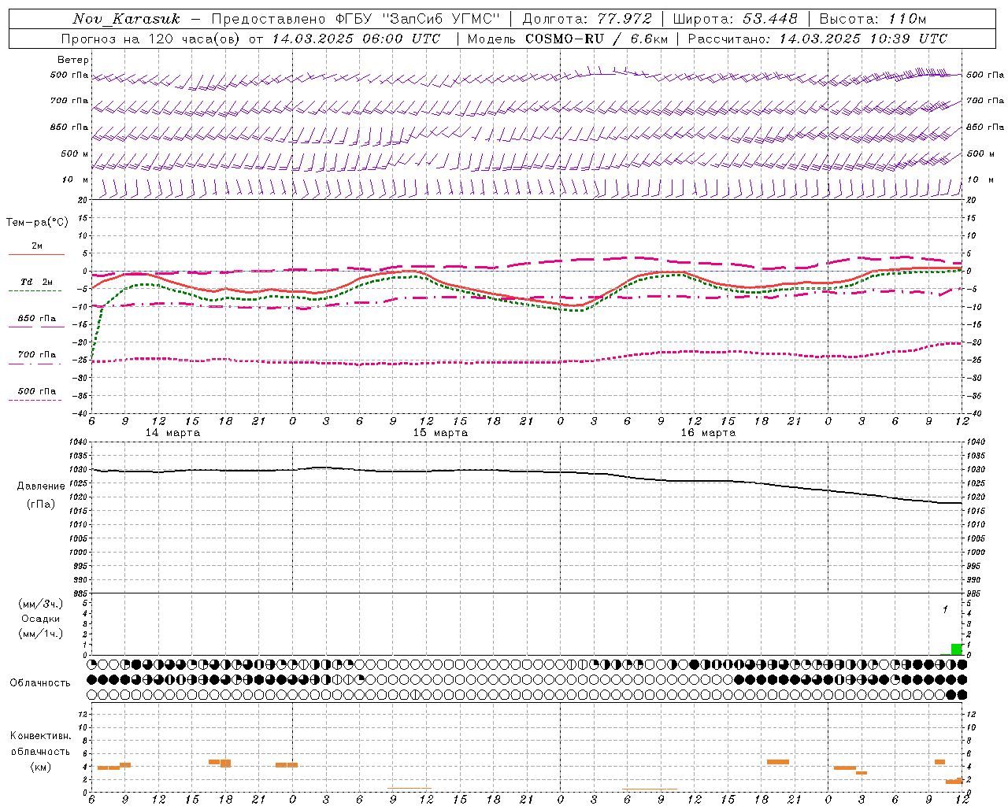Click the green precipitation bar
The width and height of the screenshot is (1008, 806).
point(957,649)
